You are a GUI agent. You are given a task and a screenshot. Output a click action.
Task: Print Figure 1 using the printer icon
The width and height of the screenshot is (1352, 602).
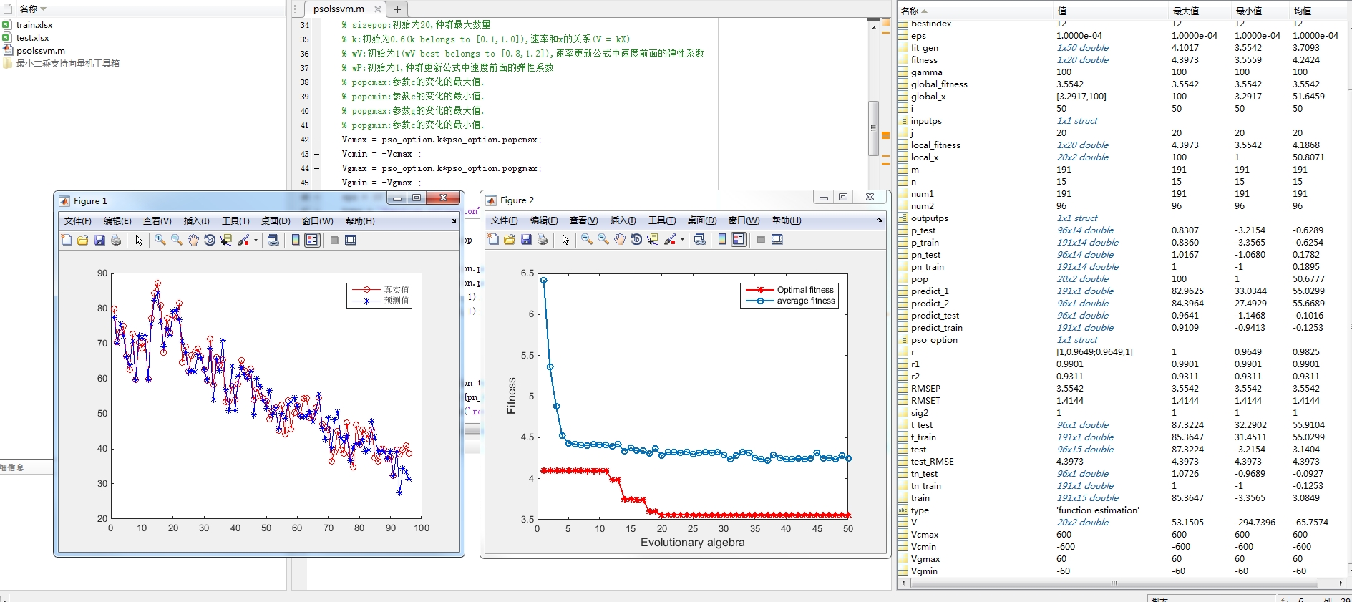point(116,241)
